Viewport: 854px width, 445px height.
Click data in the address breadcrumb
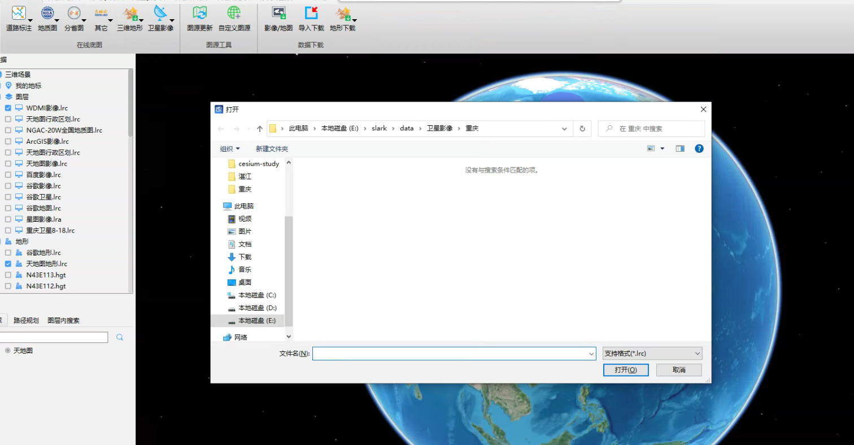pos(407,129)
